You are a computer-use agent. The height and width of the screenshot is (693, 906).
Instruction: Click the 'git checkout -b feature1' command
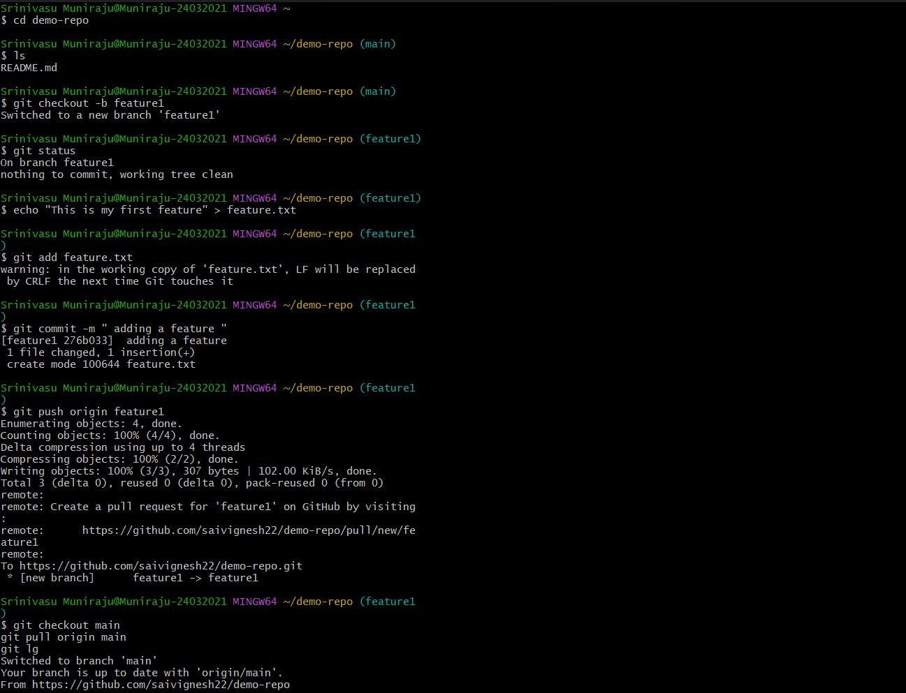coord(82,103)
